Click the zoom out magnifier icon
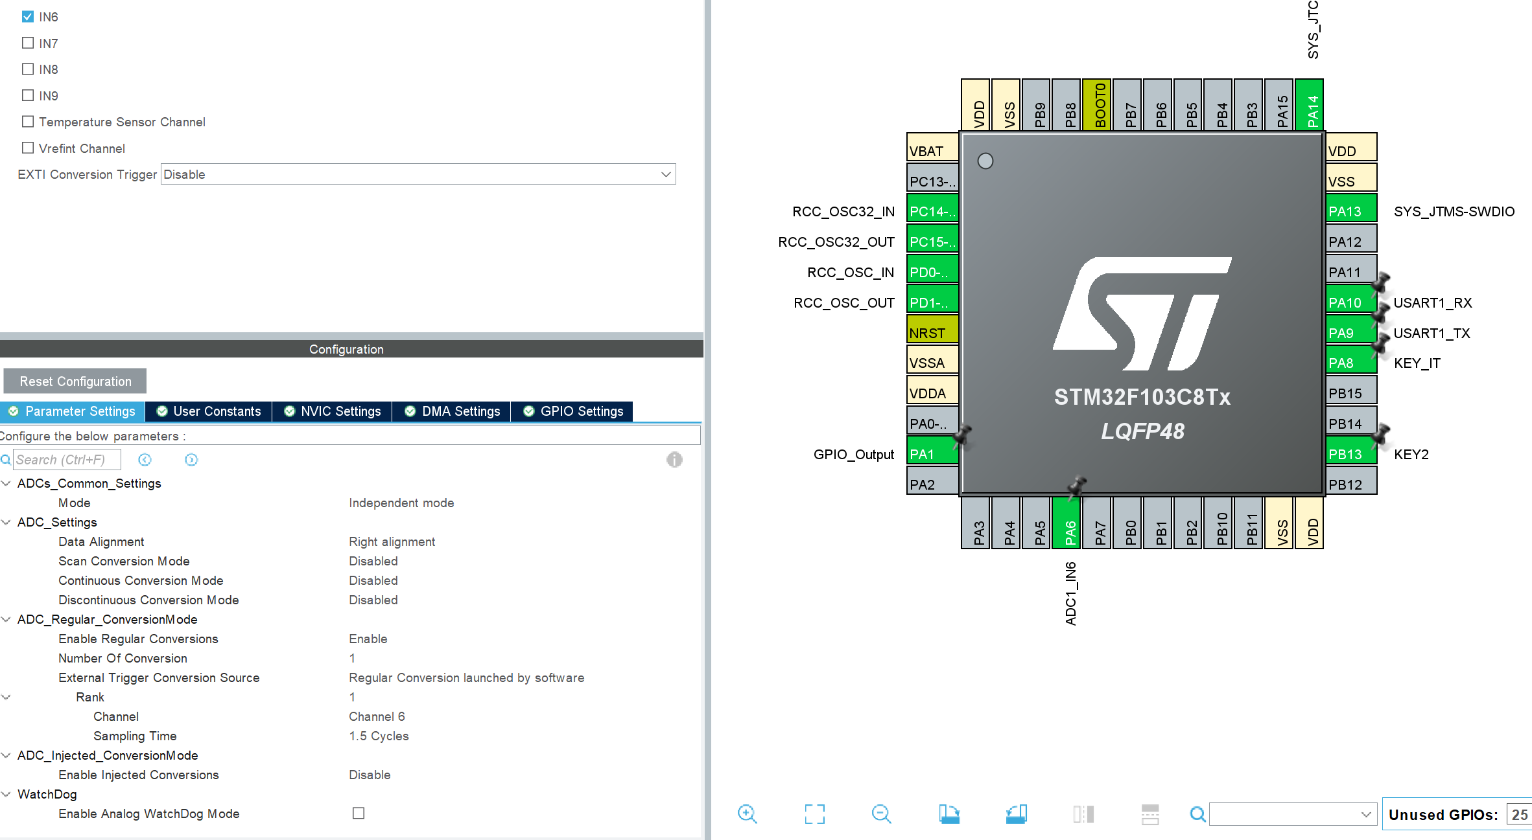 (x=882, y=814)
